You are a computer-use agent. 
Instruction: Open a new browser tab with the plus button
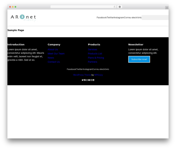click(167, 8)
